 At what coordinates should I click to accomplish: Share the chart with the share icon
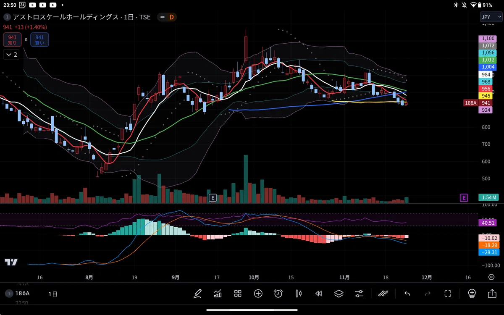tap(492, 294)
